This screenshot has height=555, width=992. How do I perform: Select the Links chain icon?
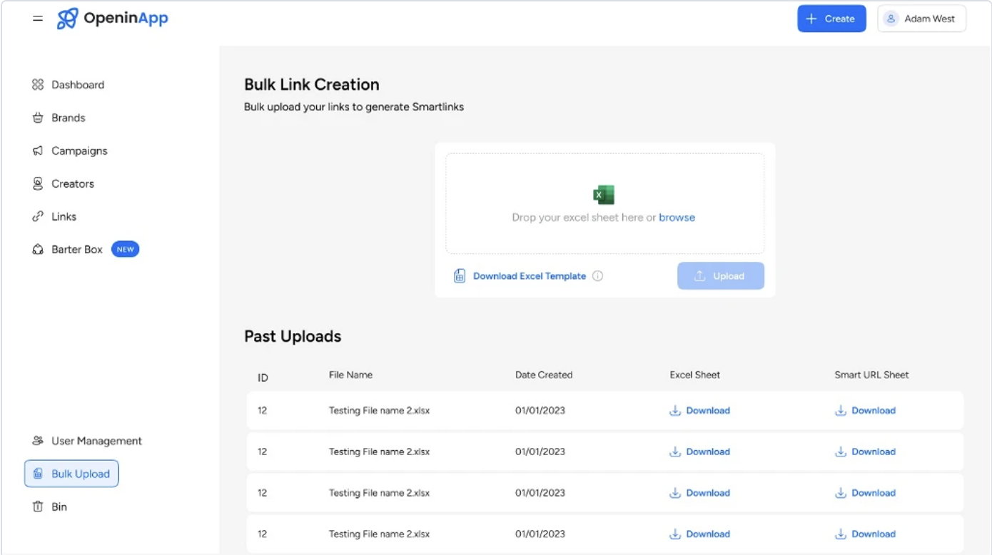[x=39, y=216]
